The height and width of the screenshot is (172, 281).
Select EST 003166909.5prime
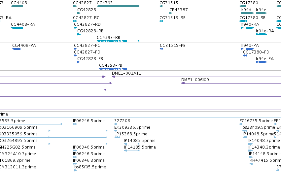point(18,127)
